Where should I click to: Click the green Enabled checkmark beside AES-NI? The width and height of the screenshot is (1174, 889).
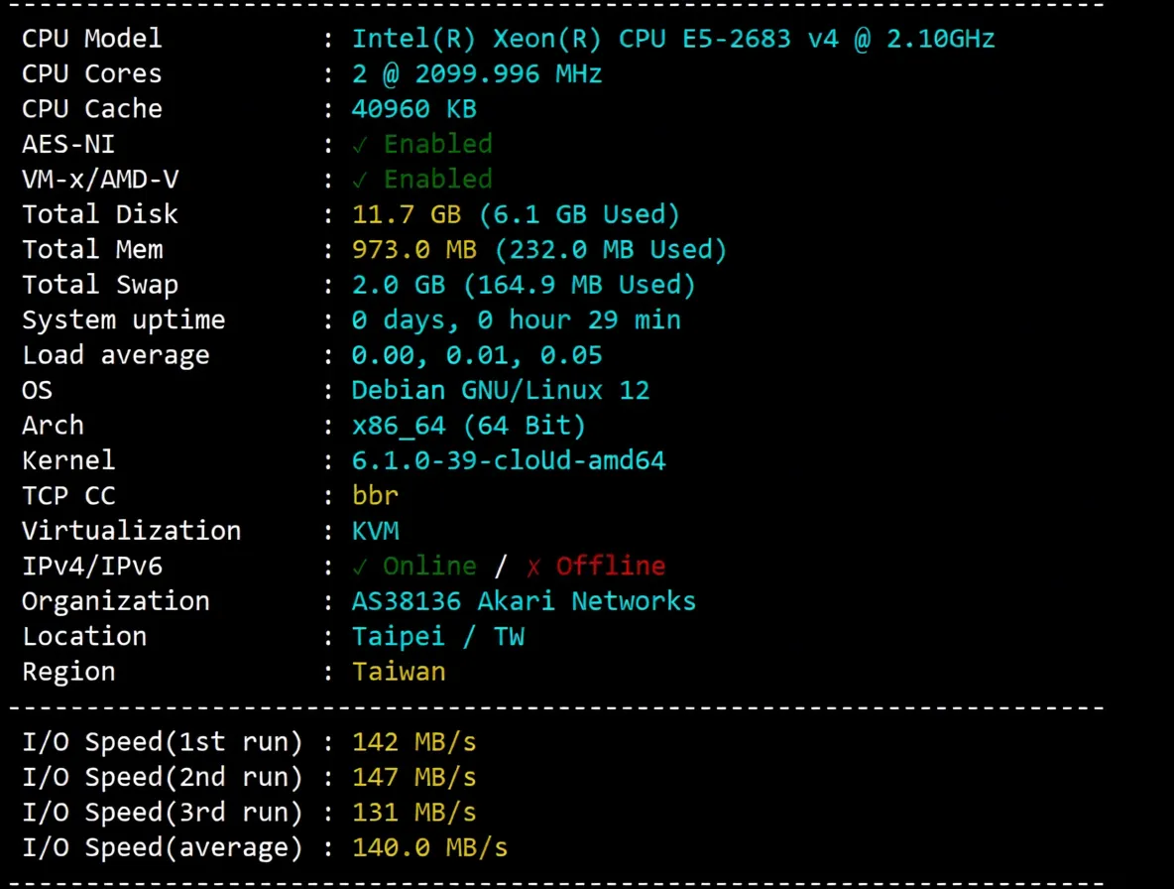[360, 144]
